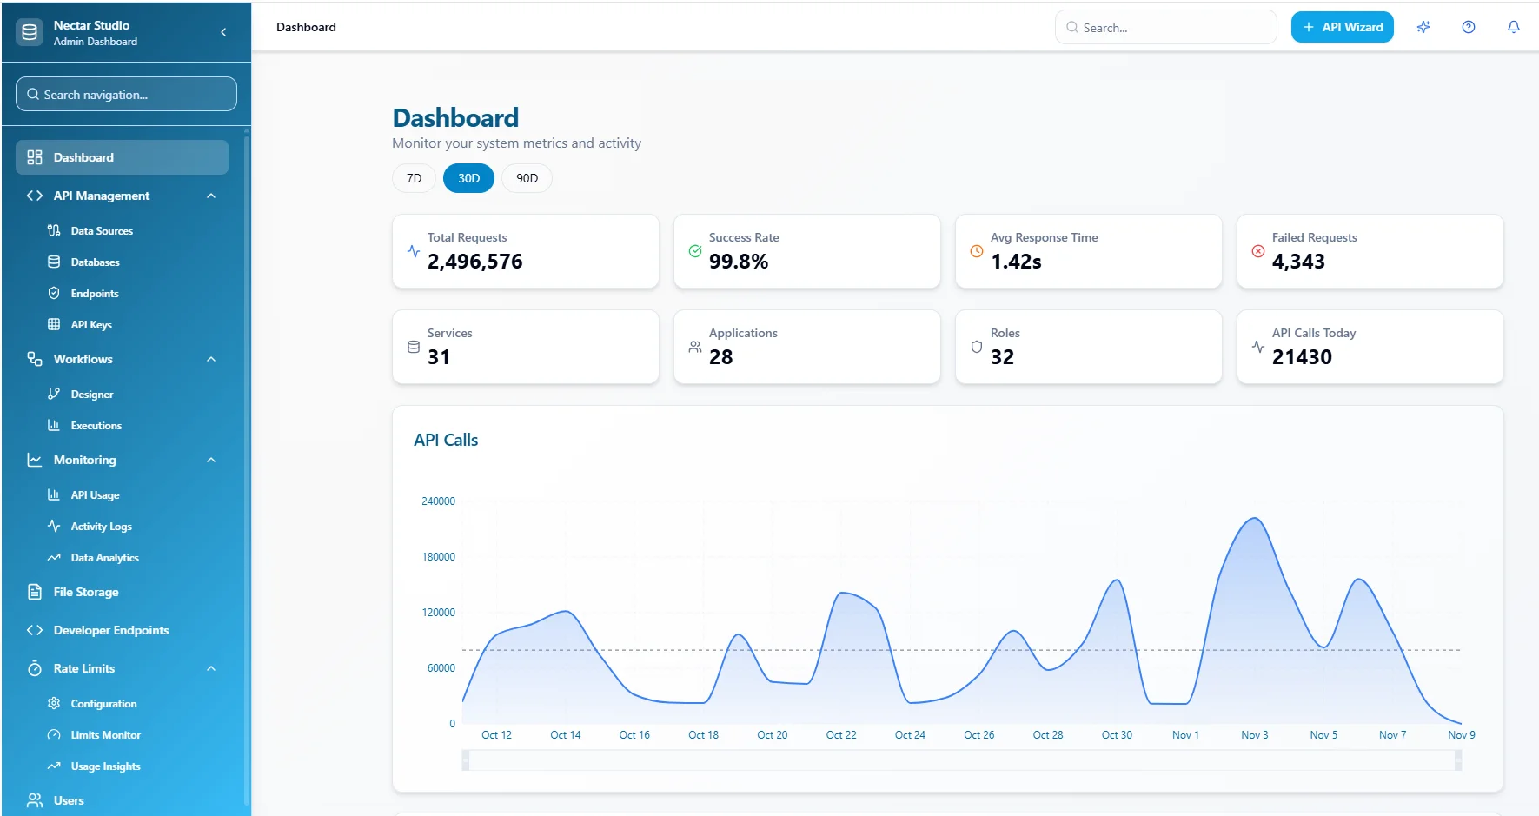Open the AI assistant sparkle icon
The width and height of the screenshot is (1539, 816).
[x=1423, y=27]
